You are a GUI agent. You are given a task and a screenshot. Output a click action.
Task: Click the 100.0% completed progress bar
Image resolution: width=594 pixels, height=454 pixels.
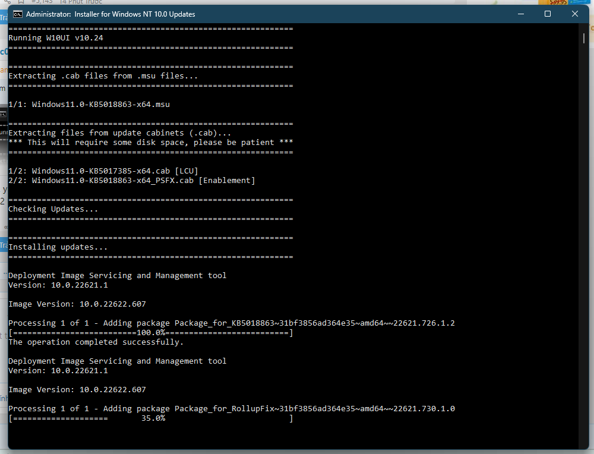151,333
